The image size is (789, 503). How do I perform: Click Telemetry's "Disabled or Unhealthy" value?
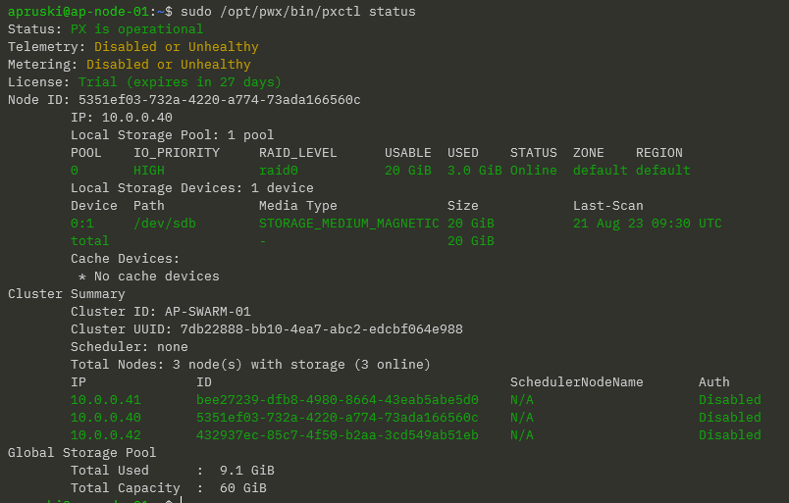[176, 47]
